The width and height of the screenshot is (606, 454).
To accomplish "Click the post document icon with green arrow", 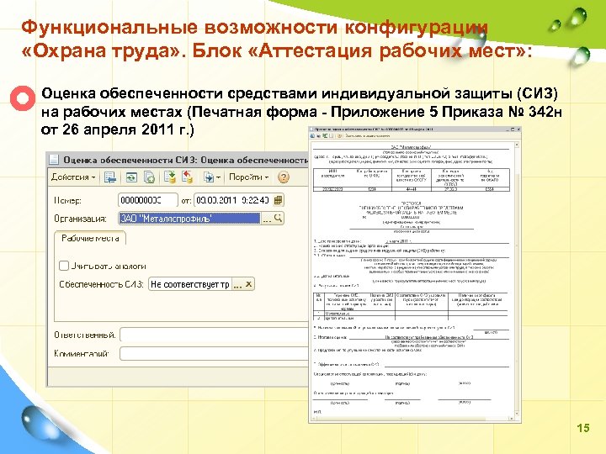I will coord(170,177).
